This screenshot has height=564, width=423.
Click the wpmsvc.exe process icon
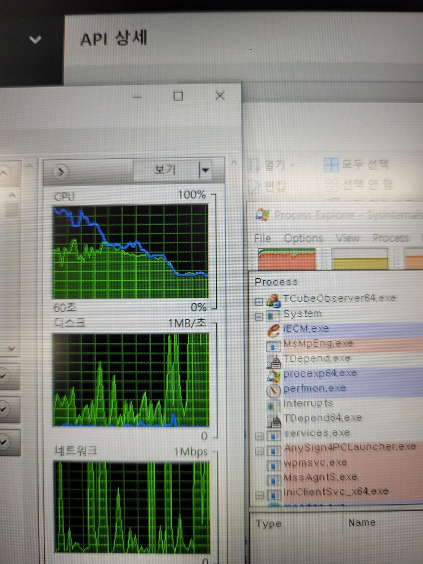[x=274, y=466]
